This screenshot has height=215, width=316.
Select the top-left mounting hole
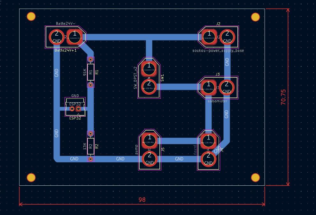point(31,17)
